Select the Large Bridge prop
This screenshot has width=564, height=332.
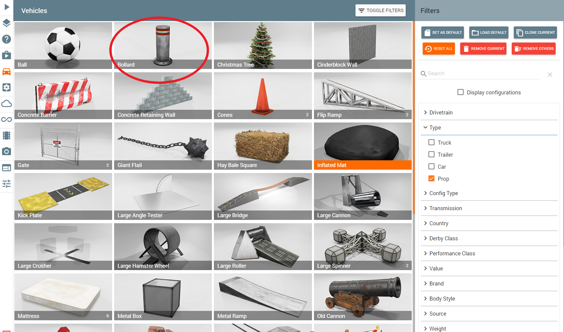(263, 196)
